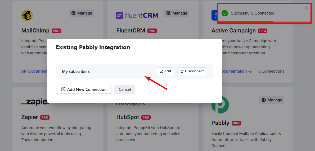Click the HubSpot description text
The width and height of the screenshot is (315, 151).
coord(148,134)
